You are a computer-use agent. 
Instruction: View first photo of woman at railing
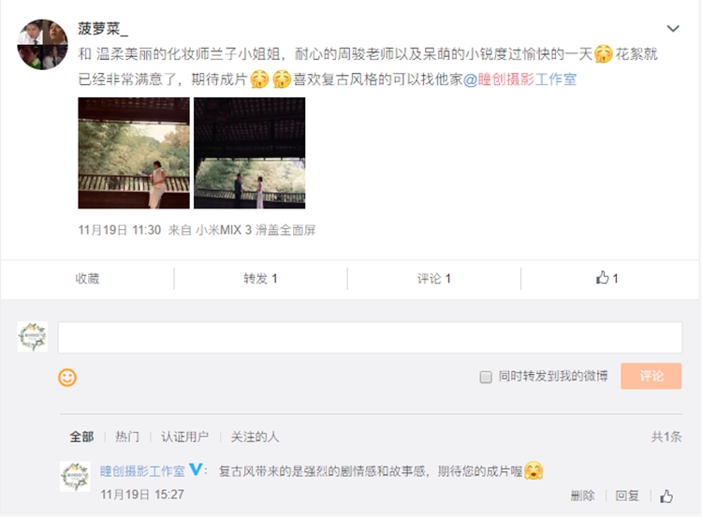(134, 153)
